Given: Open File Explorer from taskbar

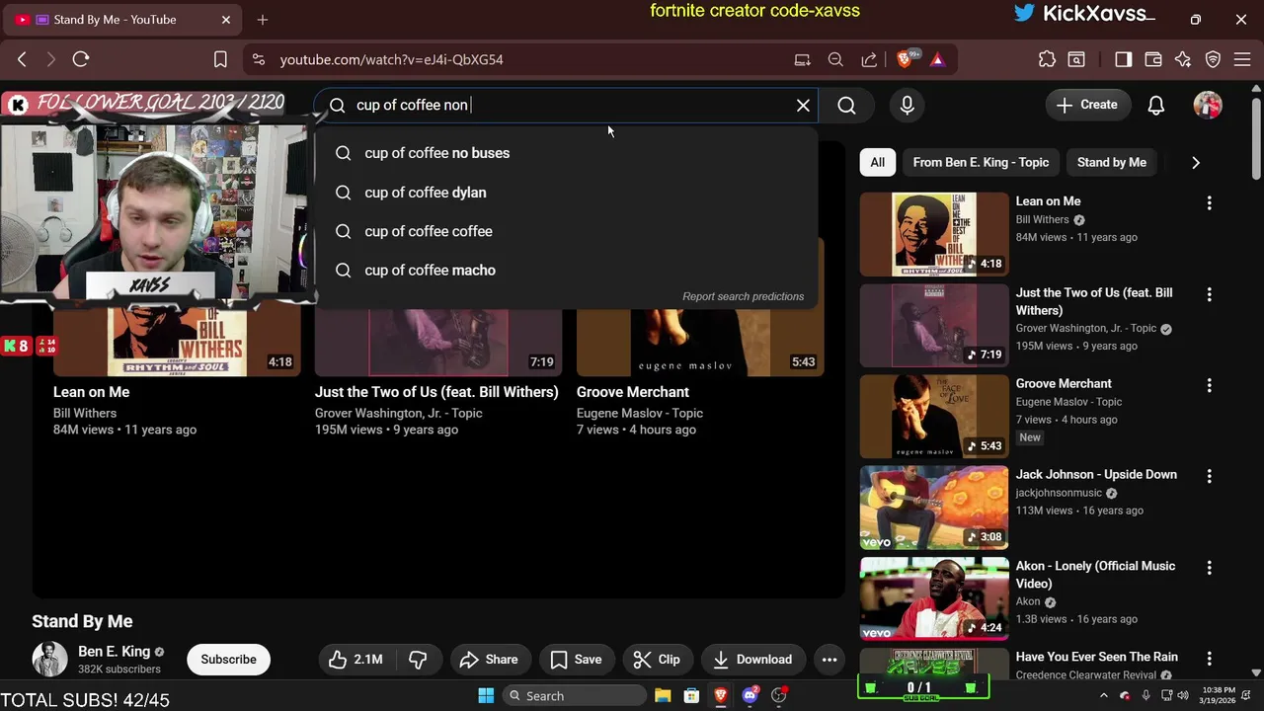Looking at the screenshot, I should (x=663, y=695).
